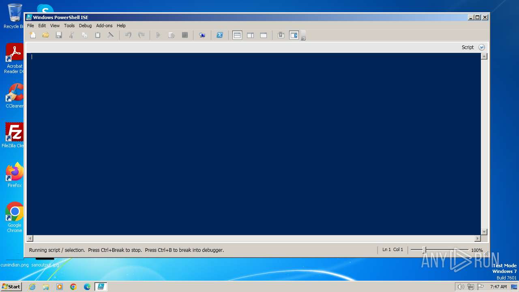
Task: Click the Running script status message
Action: [x=127, y=250]
